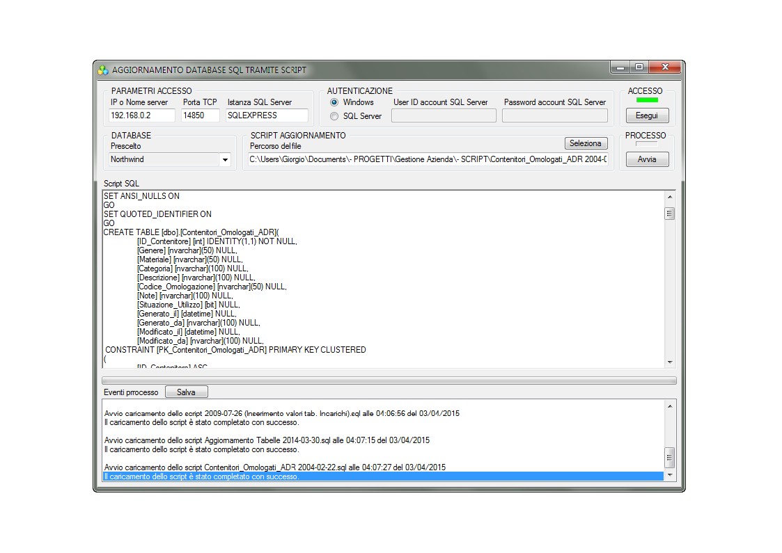Viewport: 782px width, 553px height.
Task: Click the events log scrollbar up arrow
Action: click(670, 406)
